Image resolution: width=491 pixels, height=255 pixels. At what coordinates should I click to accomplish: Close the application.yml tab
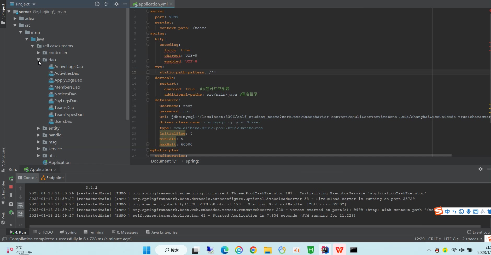pos(171,4)
